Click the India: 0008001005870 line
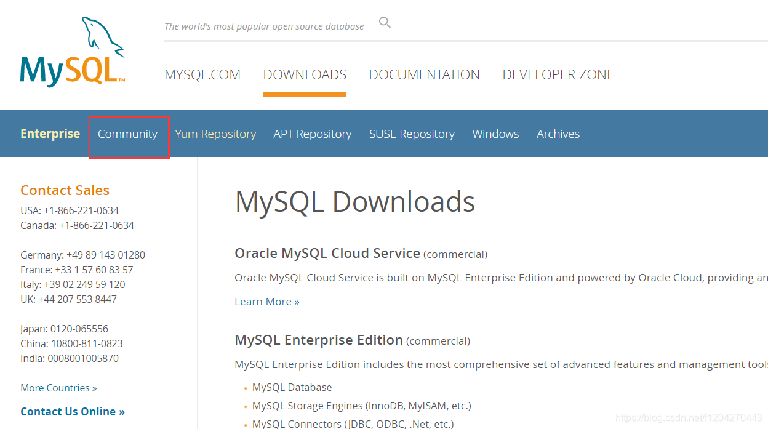Screen dimensions: 768x429 pos(70,358)
